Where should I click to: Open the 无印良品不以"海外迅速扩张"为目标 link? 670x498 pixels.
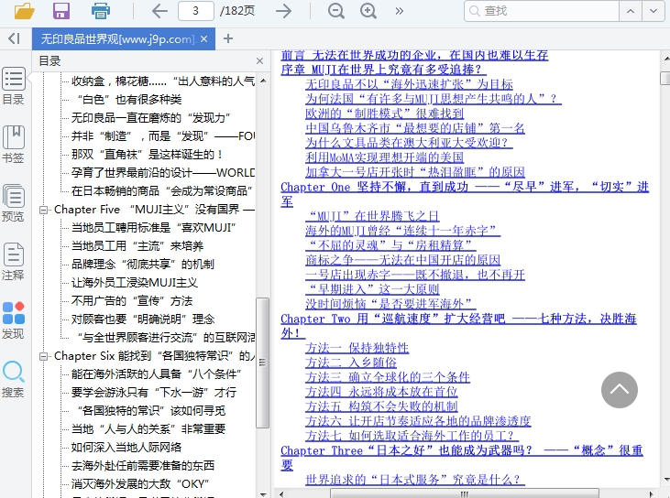[x=409, y=84]
